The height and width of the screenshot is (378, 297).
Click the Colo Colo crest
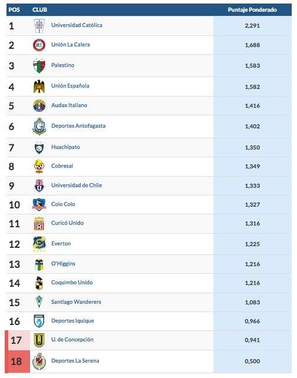coord(39,205)
